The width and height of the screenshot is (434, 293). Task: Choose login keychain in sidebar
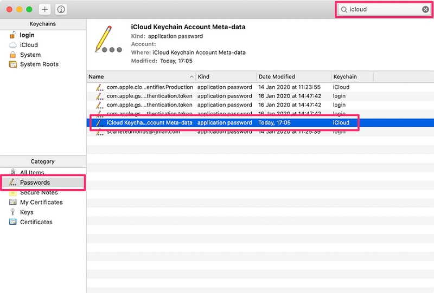(x=27, y=35)
